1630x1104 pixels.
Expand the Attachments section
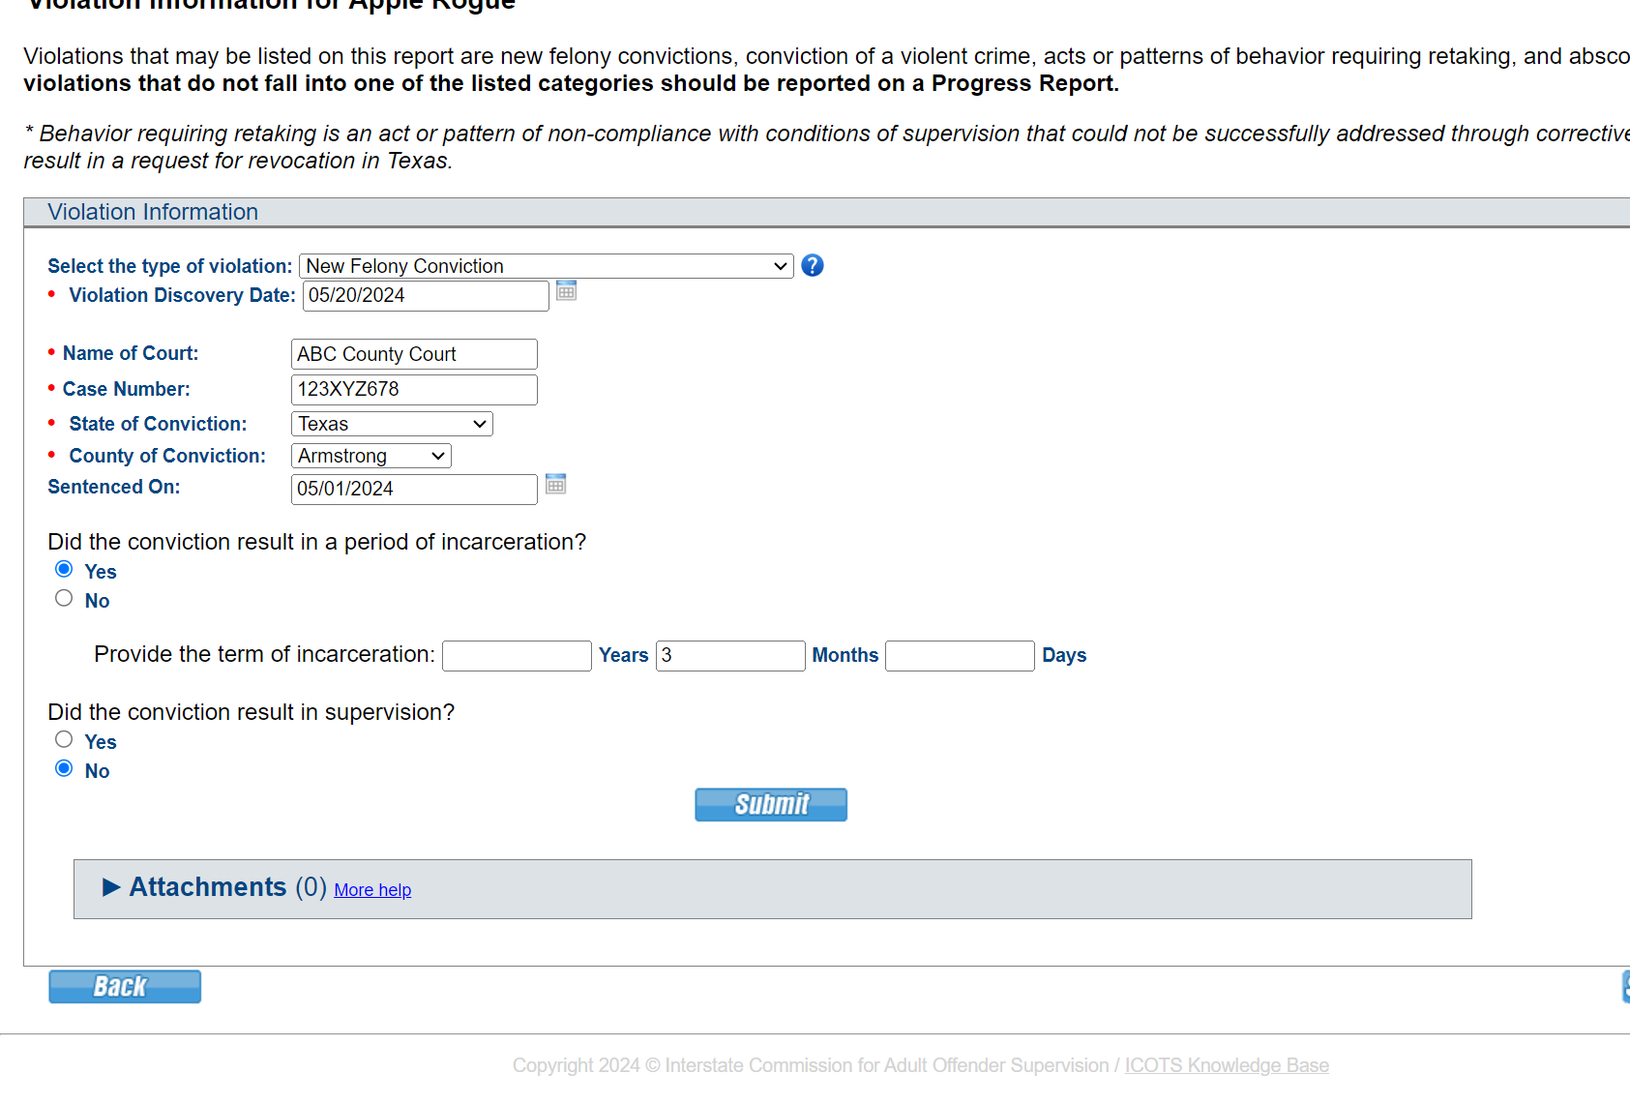point(111,887)
